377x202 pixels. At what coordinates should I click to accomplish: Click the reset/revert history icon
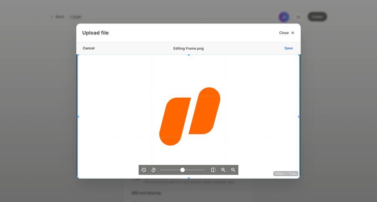(144, 170)
